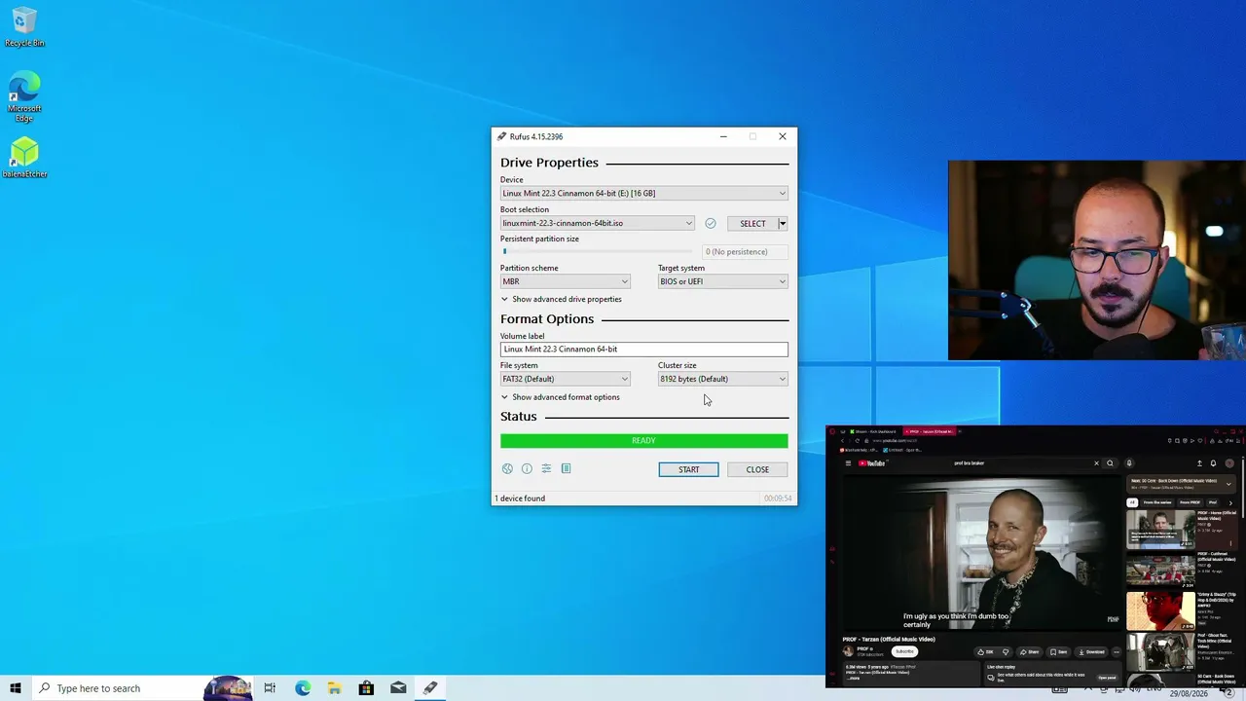This screenshot has width=1246, height=701.
Task: Expand Show advanced format options
Action: point(560,397)
